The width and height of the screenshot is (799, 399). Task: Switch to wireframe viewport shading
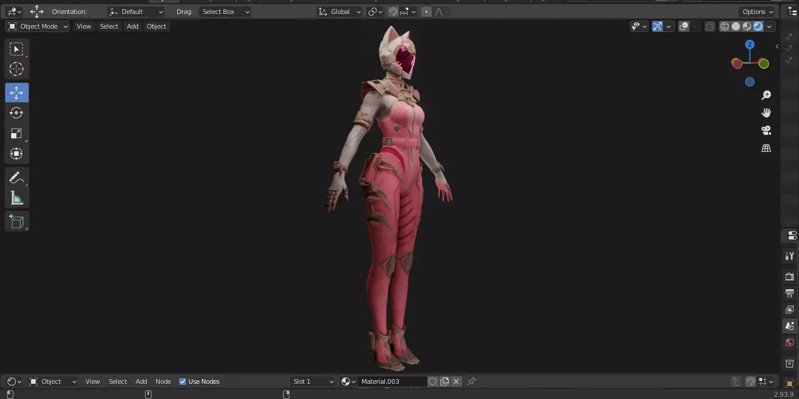pos(725,26)
